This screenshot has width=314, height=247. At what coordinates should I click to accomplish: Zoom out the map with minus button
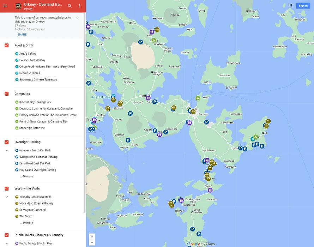[92, 242]
